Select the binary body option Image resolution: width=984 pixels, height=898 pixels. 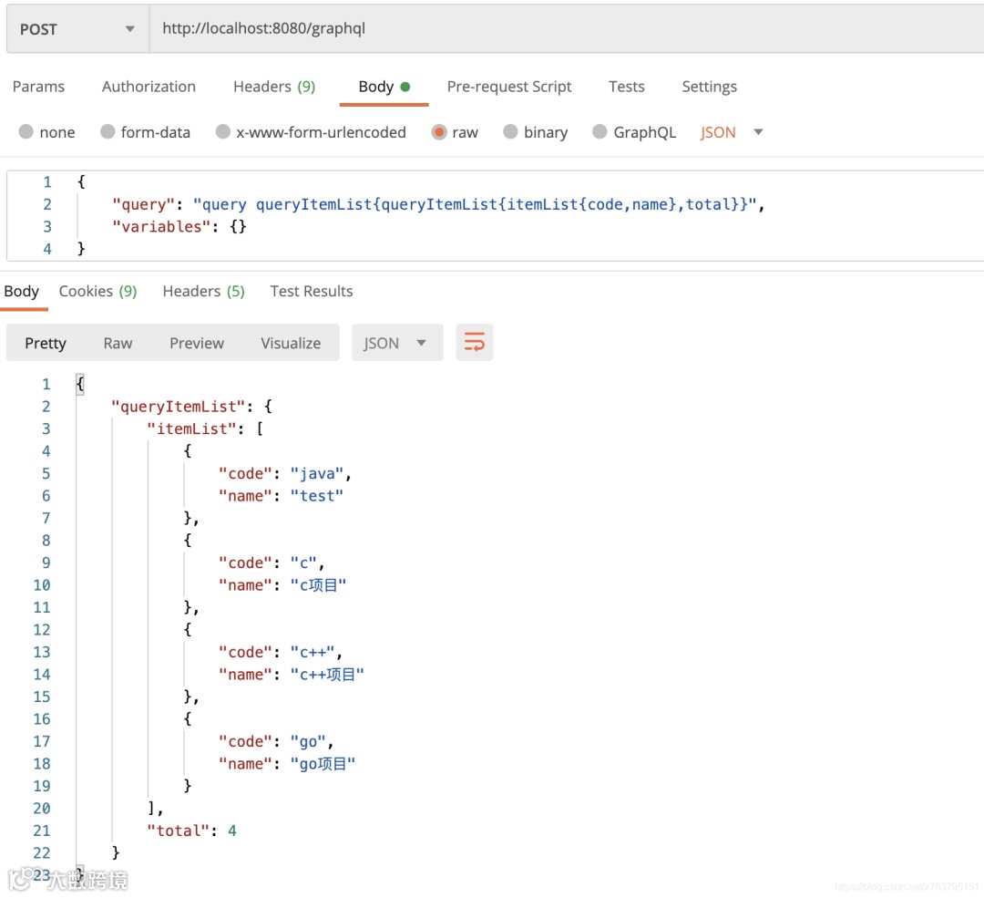(x=510, y=132)
